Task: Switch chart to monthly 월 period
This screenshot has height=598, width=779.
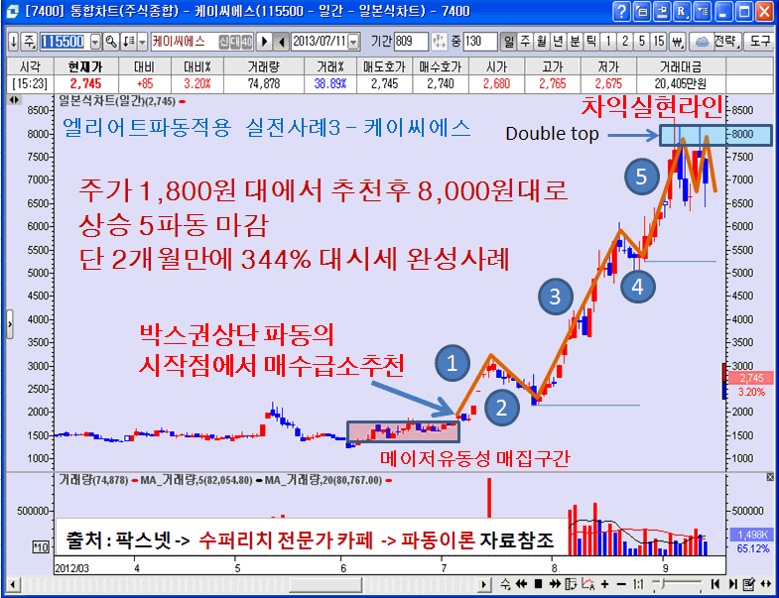Action: pos(541,42)
